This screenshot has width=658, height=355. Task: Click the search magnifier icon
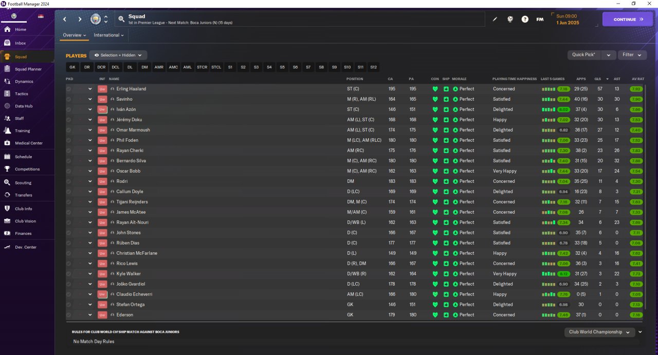[x=121, y=20]
